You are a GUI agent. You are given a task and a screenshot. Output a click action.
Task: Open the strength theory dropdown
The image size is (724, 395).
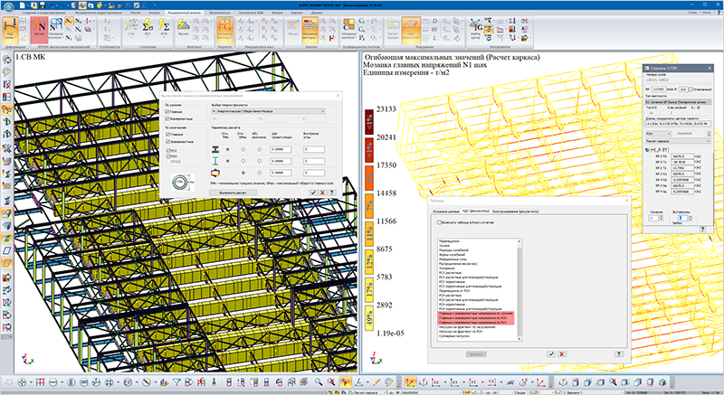point(268,111)
